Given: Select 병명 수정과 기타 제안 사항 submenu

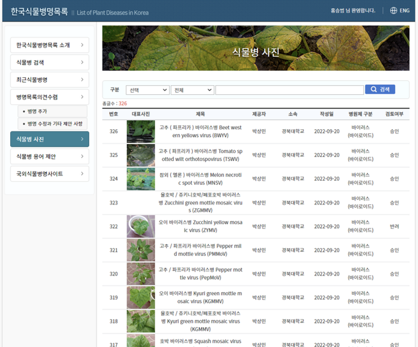Looking at the screenshot, I should click(52, 124).
